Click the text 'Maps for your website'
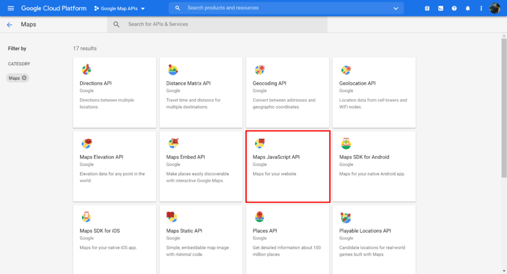This screenshot has width=507, height=274. pos(274,174)
